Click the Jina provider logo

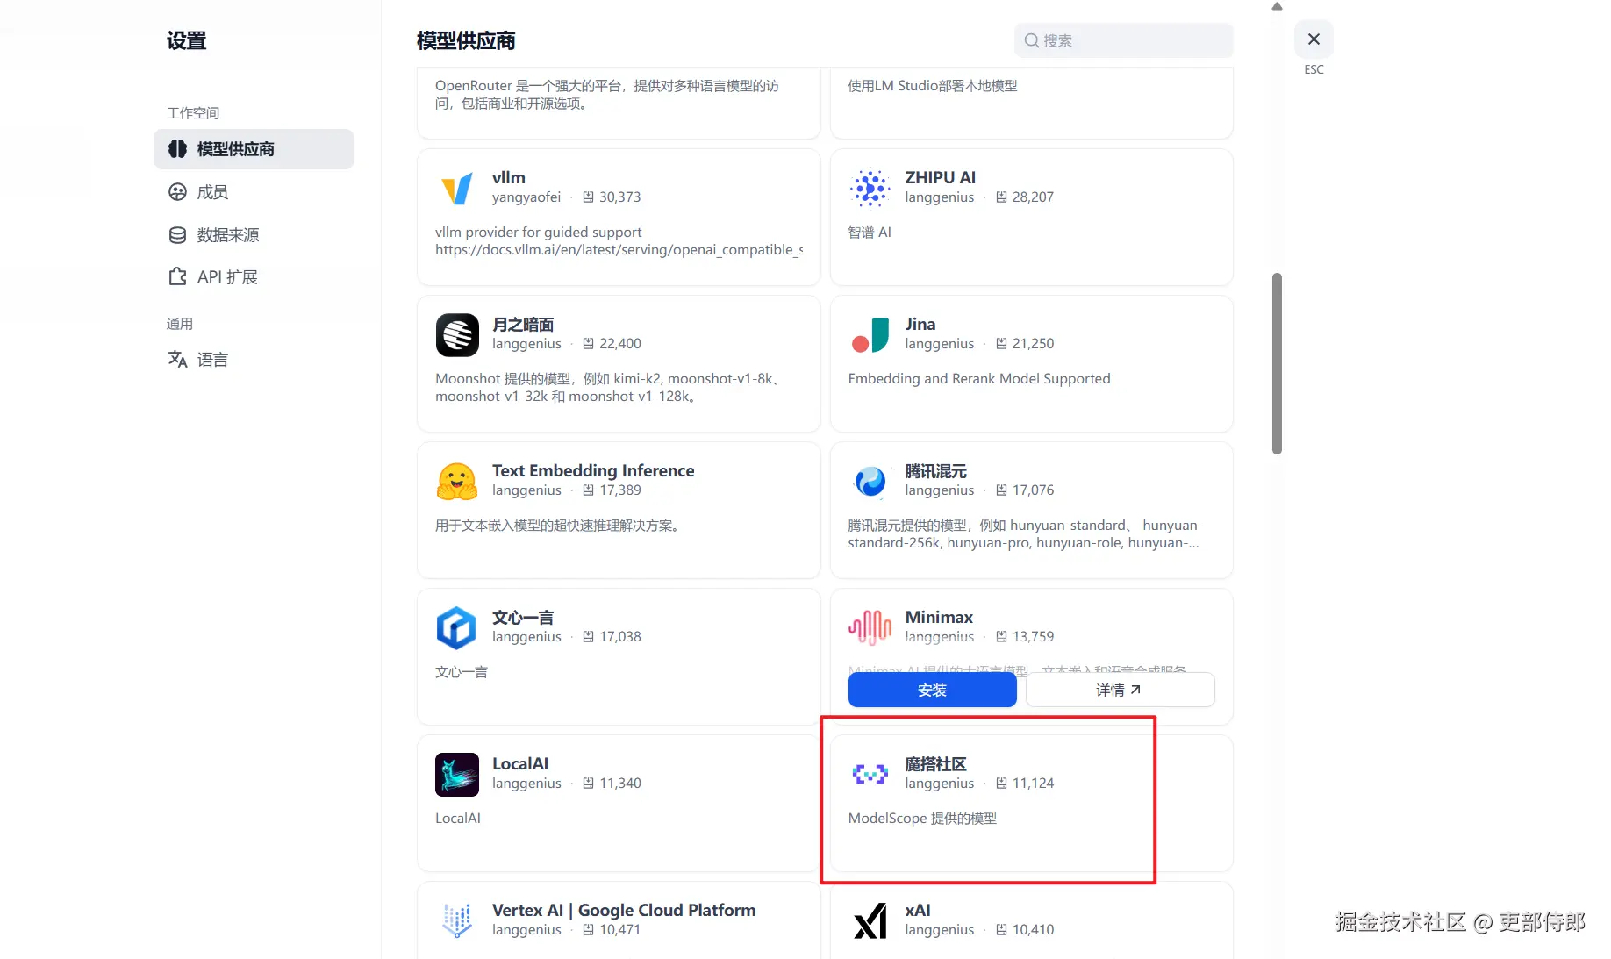[x=870, y=335]
